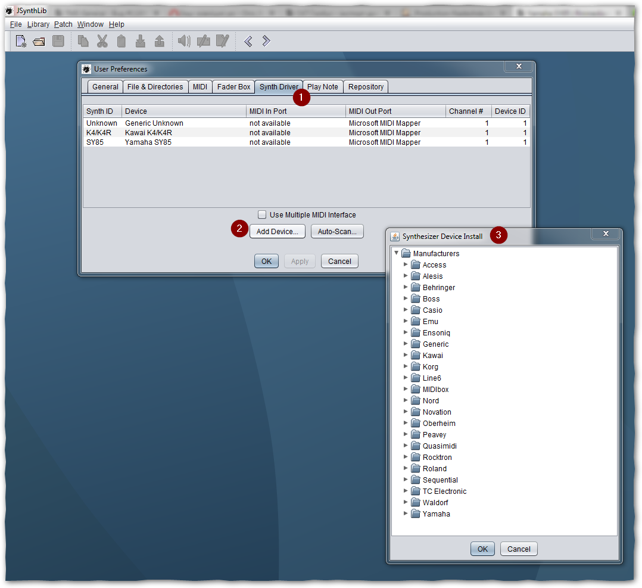
Task: Expand the Behringer manufacturer node
Action: click(x=406, y=287)
